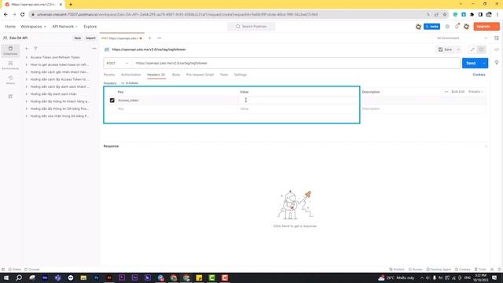Click the filter icon in collections sidebar
This screenshot has width=503, height=283.
point(35,49)
